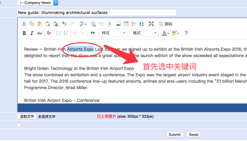The width and height of the screenshot is (247, 141).
Task: Toggle the checkbox below file upload
Action: point(19,125)
